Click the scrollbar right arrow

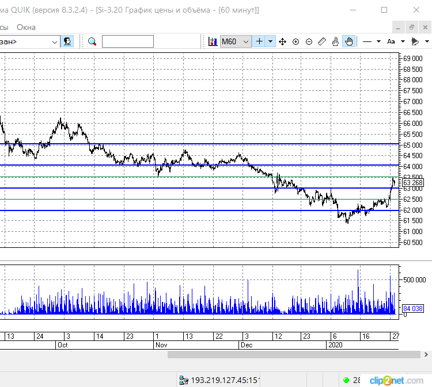pos(426,355)
